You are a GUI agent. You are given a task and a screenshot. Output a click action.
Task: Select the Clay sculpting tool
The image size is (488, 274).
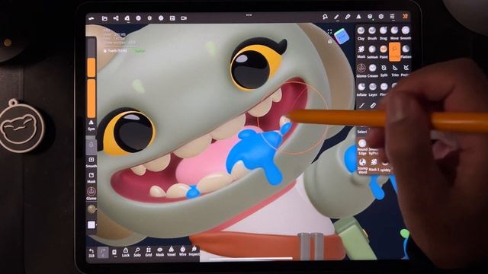point(361,33)
